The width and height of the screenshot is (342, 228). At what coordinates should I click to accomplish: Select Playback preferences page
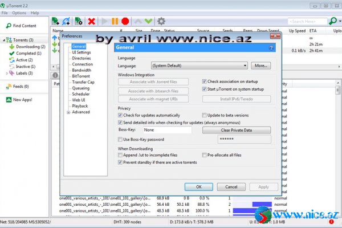click(80, 106)
